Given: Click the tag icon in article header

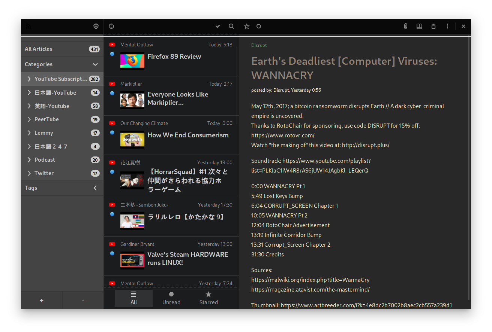Looking at the screenshot, I should click(x=433, y=26).
